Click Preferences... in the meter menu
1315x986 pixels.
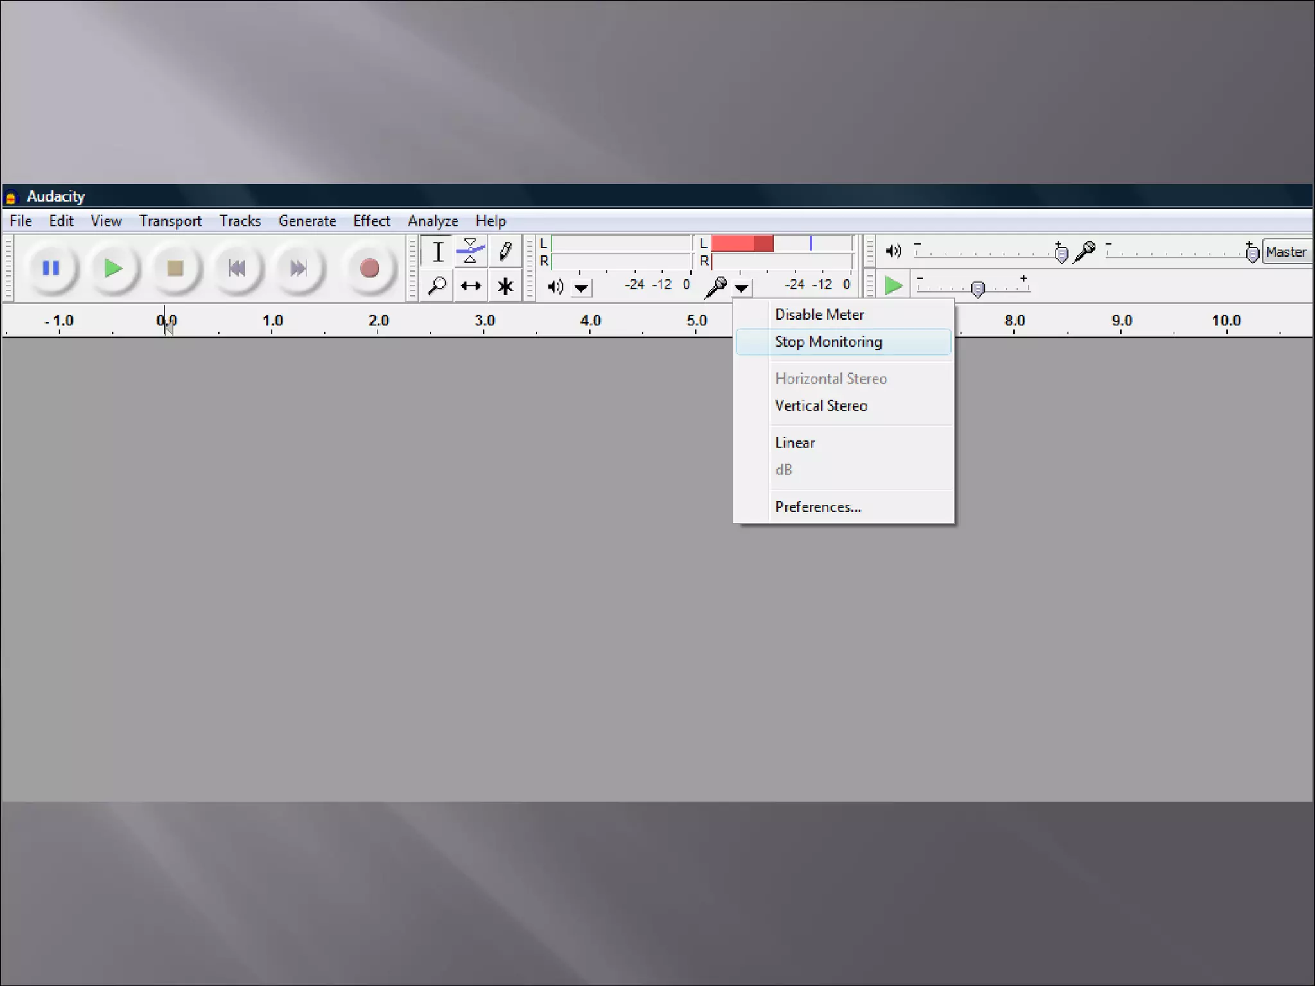(817, 507)
